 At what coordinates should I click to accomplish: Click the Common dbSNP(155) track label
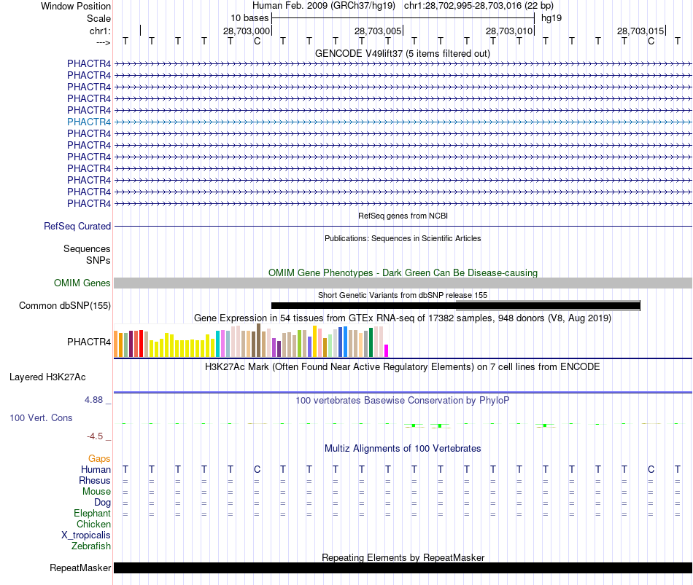64,305
